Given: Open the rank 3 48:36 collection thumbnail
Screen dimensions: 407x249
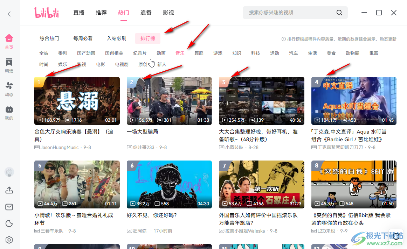Looking at the screenshot, I should (x=262, y=101).
